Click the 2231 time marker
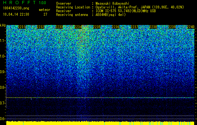Viewport: 197px width, 125px height. point(22,27)
